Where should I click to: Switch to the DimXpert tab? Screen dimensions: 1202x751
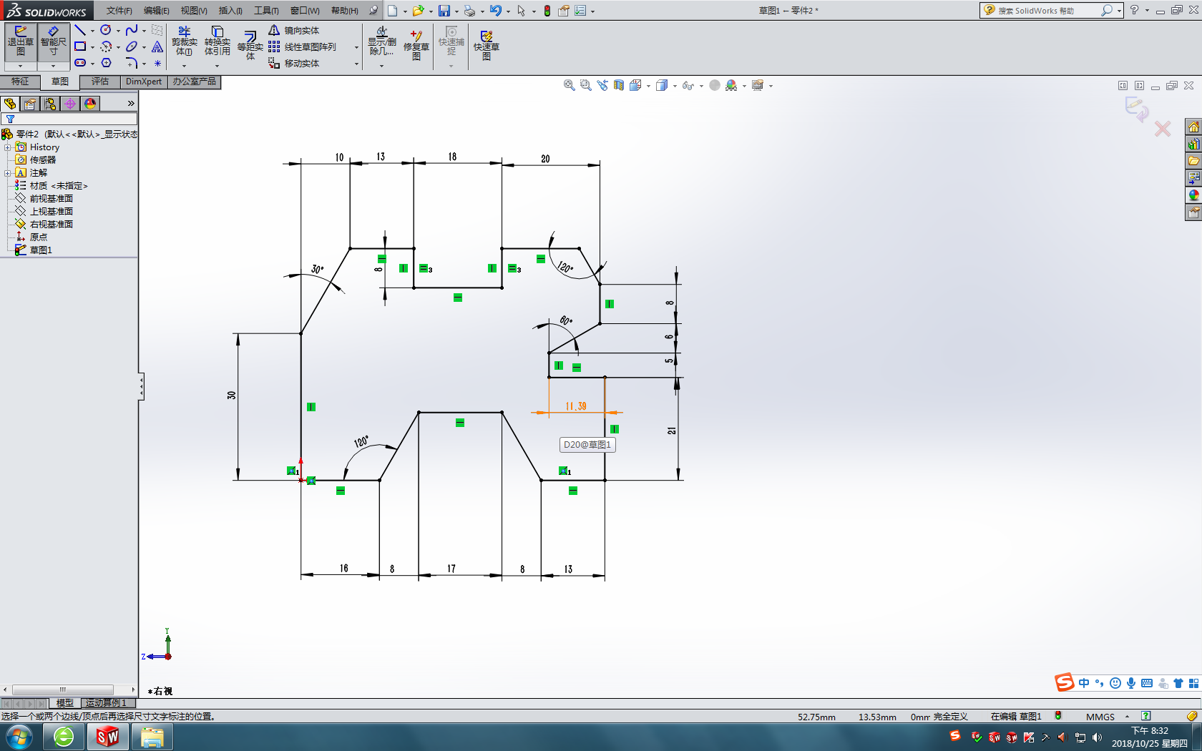[x=144, y=82]
